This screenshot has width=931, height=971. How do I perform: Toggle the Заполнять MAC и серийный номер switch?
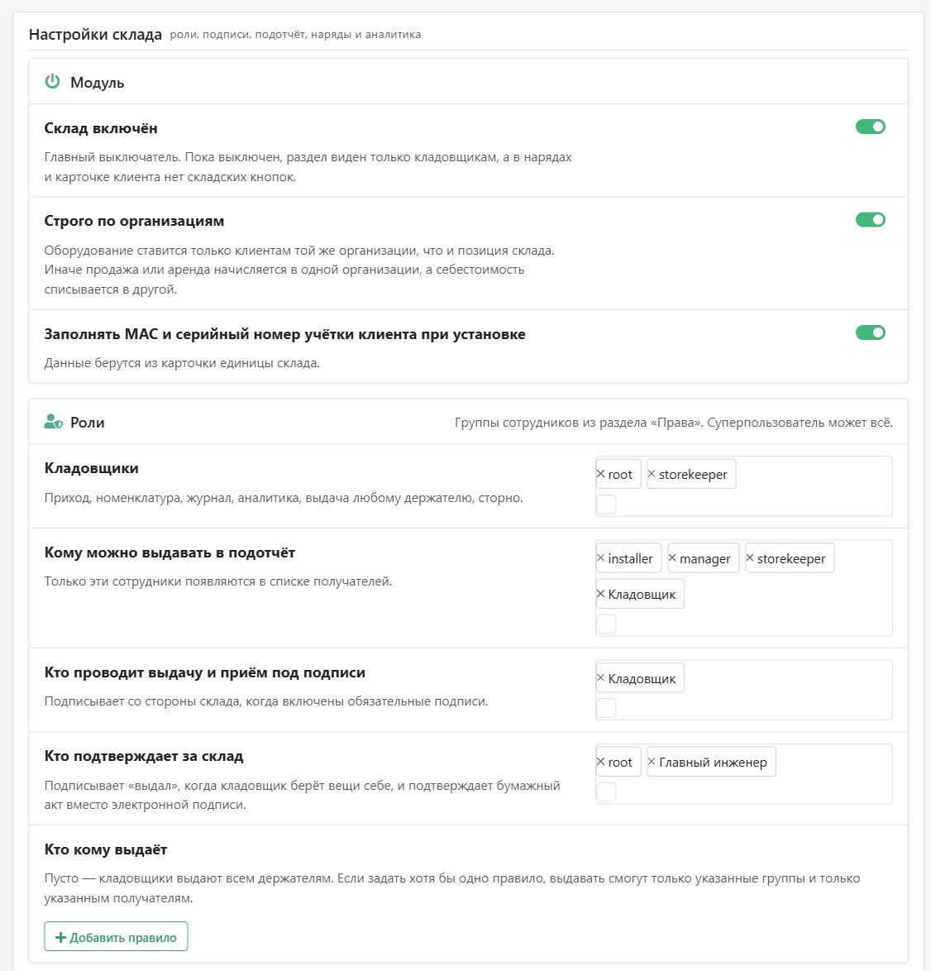(871, 332)
